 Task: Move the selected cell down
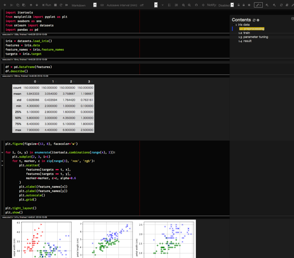(37, 5)
